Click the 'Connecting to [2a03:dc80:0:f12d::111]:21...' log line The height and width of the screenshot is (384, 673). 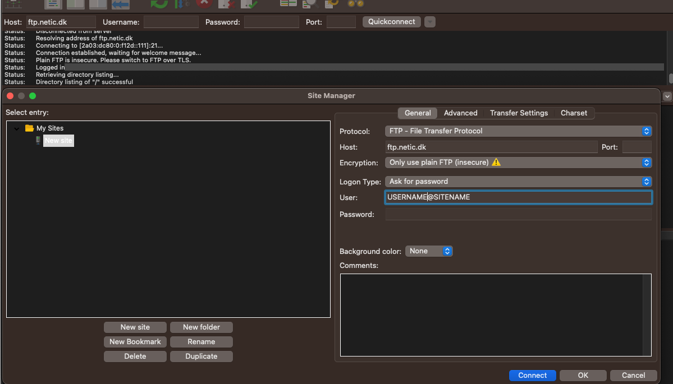[99, 45]
